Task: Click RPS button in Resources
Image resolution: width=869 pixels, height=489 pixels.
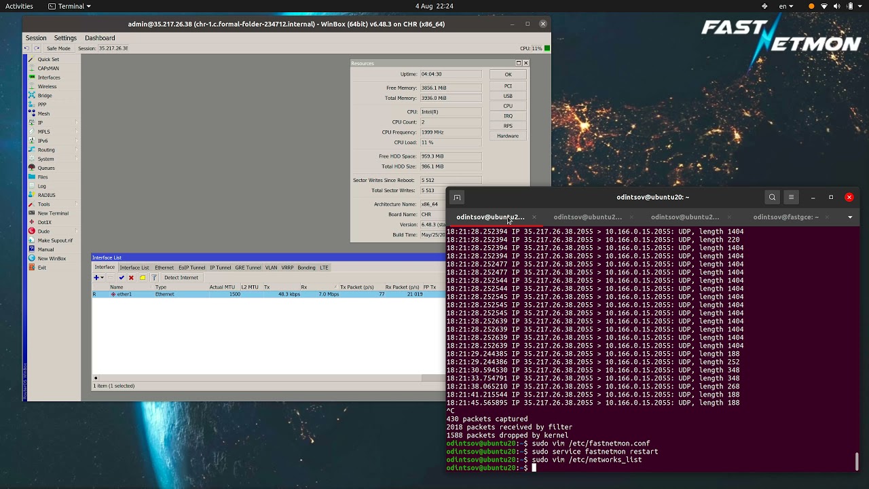Action: pyautogui.click(x=508, y=126)
